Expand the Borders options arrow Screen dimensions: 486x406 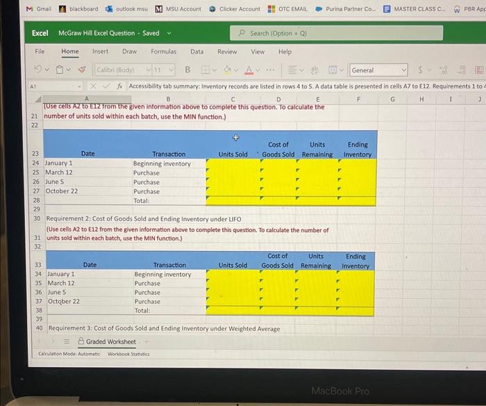[x=214, y=70]
